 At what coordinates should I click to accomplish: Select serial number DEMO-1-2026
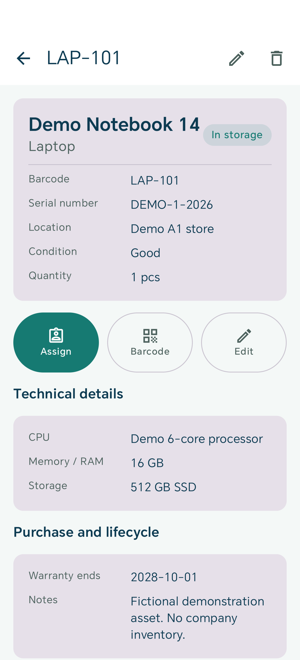(x=172, y=205)
